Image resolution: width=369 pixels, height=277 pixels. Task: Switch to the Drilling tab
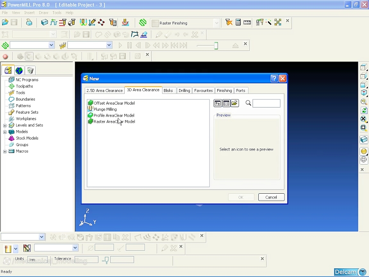coord(184,90)
